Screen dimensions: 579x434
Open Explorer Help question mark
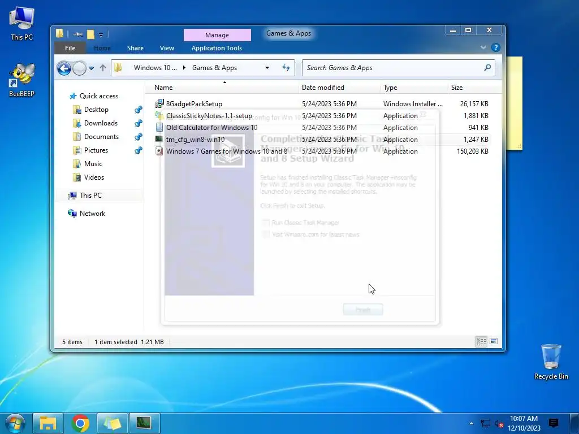[495, 47]
